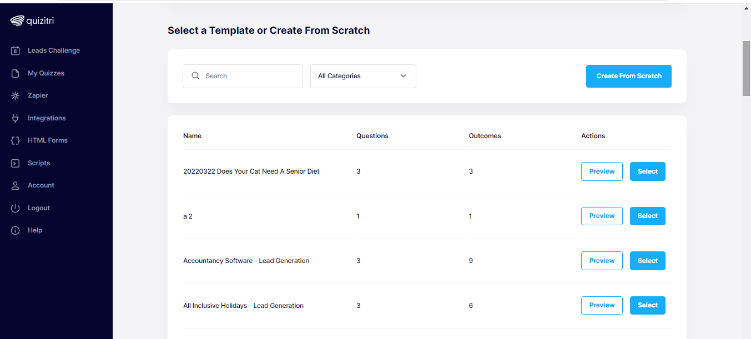Screen dimensions: 751x339
Task: Click the HTML Forms braces icon
Action: [x=16, y=140]
